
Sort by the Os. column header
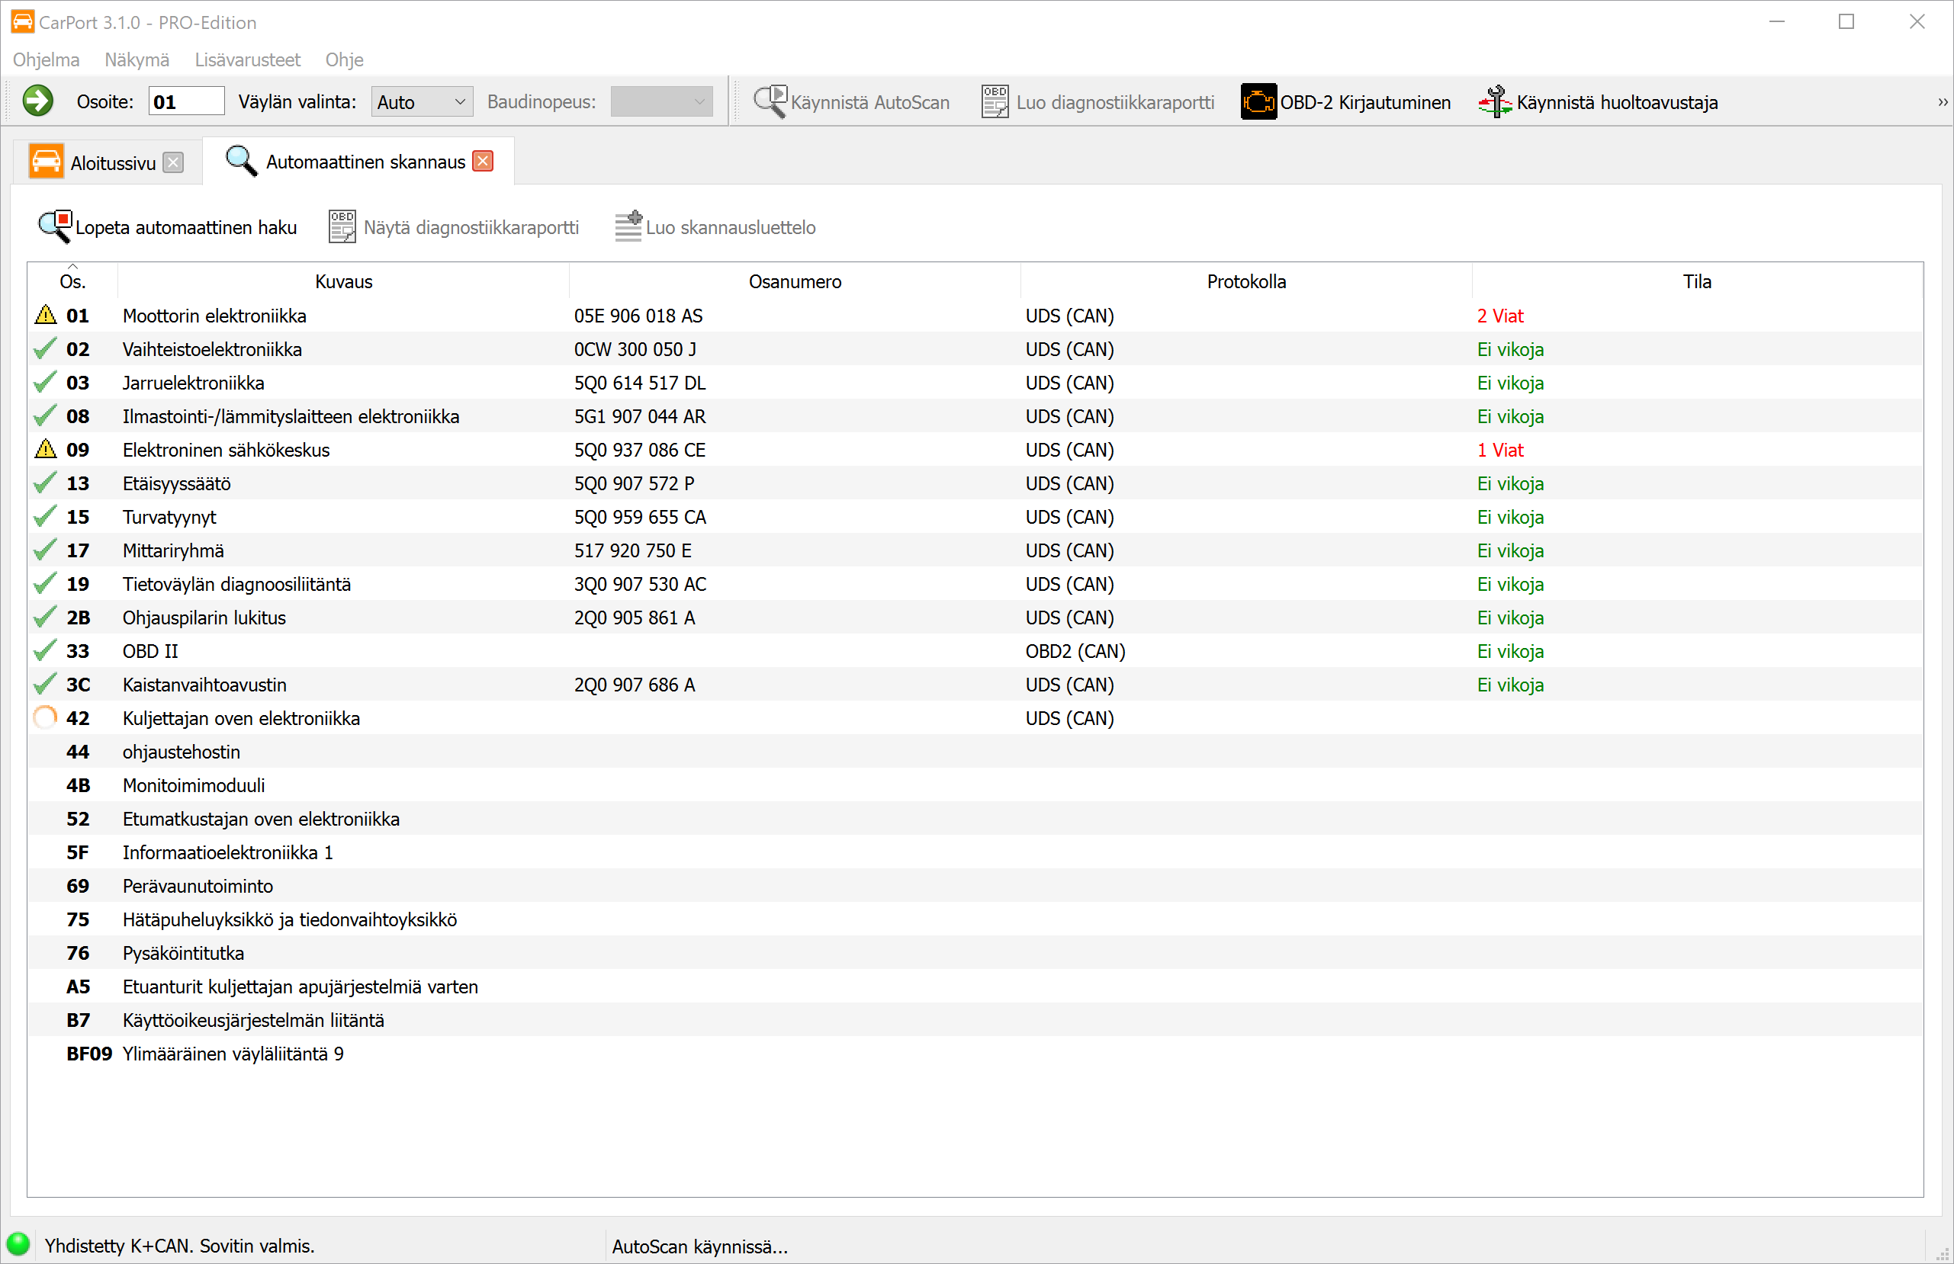click(72, 281)
